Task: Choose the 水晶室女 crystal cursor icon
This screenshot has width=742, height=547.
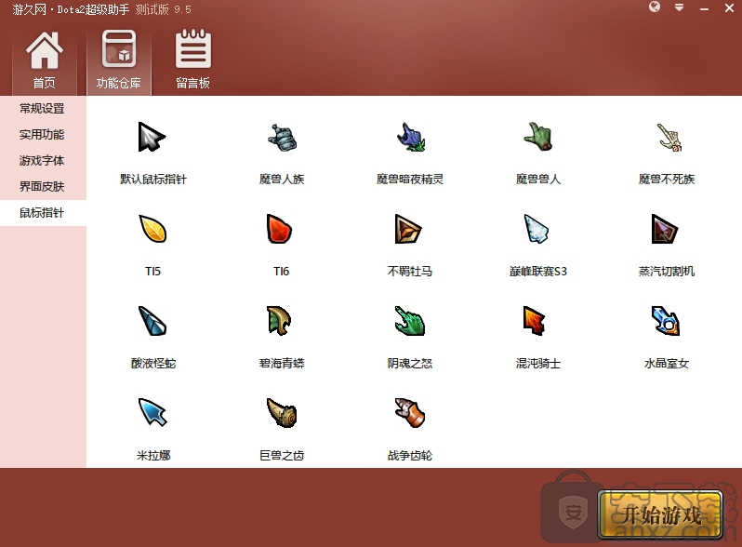Action: pos(666,321)
